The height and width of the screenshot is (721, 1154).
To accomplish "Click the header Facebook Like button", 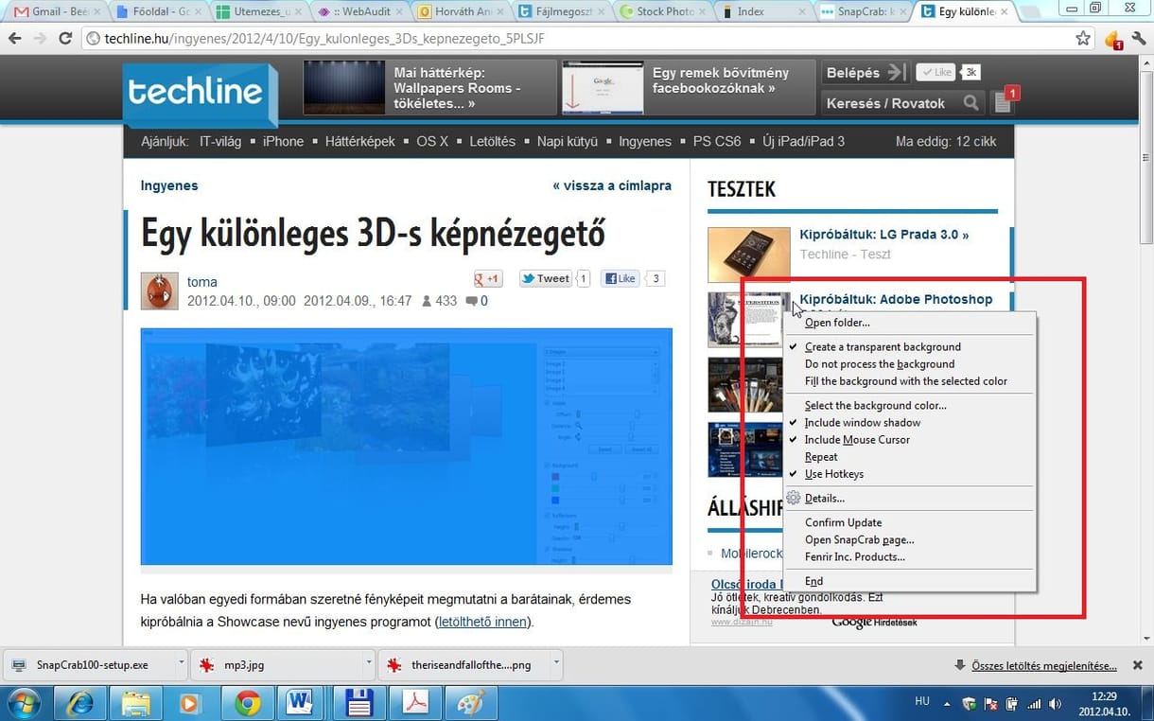I will (x=936, y=72).
